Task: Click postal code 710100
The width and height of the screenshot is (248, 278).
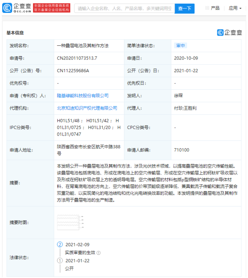Action: tap(181, 150)
